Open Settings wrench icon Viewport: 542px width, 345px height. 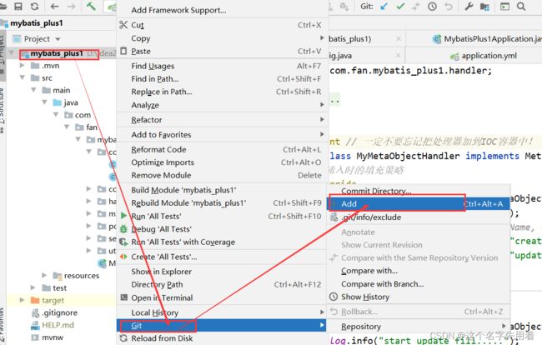coord(469,6)
